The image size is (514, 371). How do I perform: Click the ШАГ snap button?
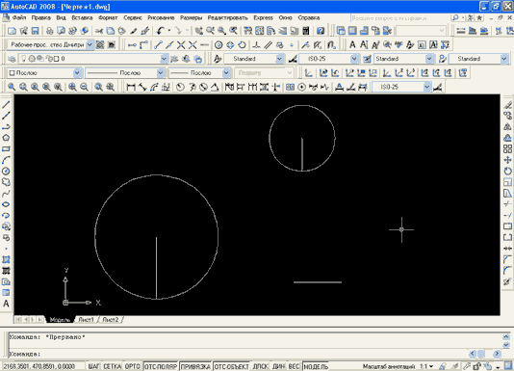(93, 366)
